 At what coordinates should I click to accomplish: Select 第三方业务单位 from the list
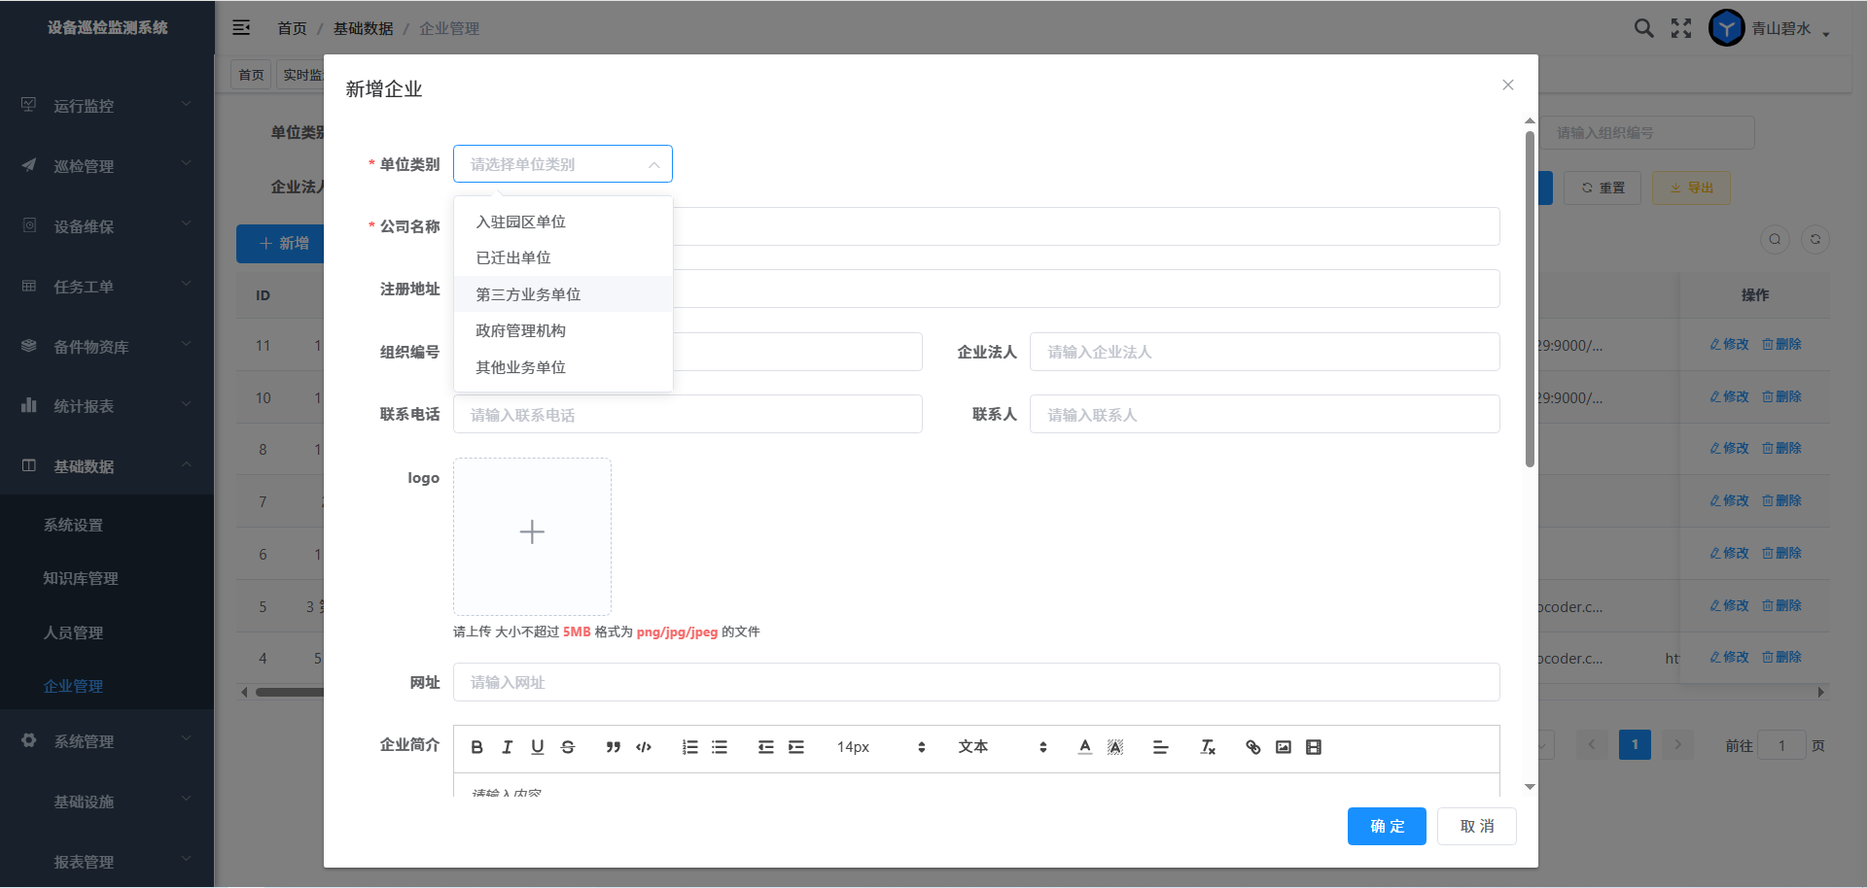(x=528, y=294)
